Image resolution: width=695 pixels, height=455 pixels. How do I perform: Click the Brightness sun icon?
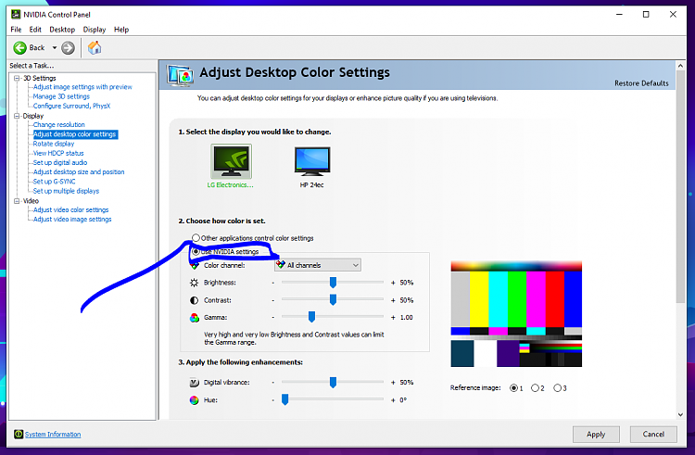point(195,283)
